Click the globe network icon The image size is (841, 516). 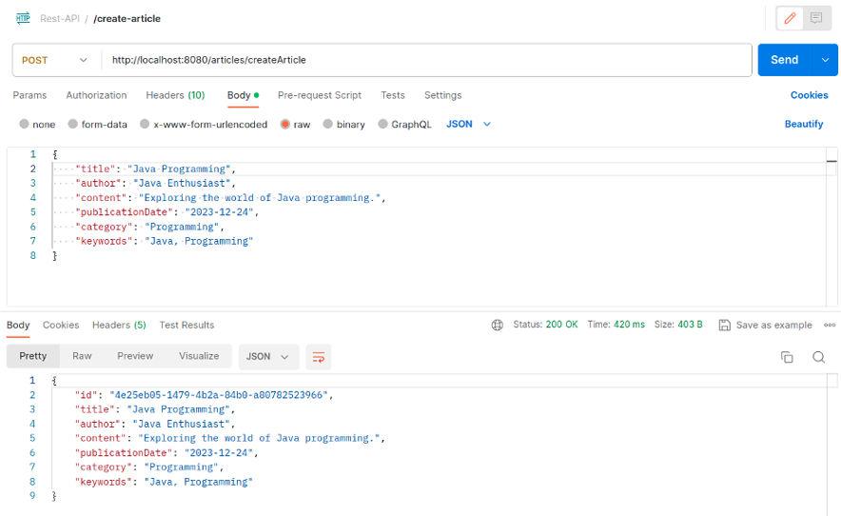(498, 325)
